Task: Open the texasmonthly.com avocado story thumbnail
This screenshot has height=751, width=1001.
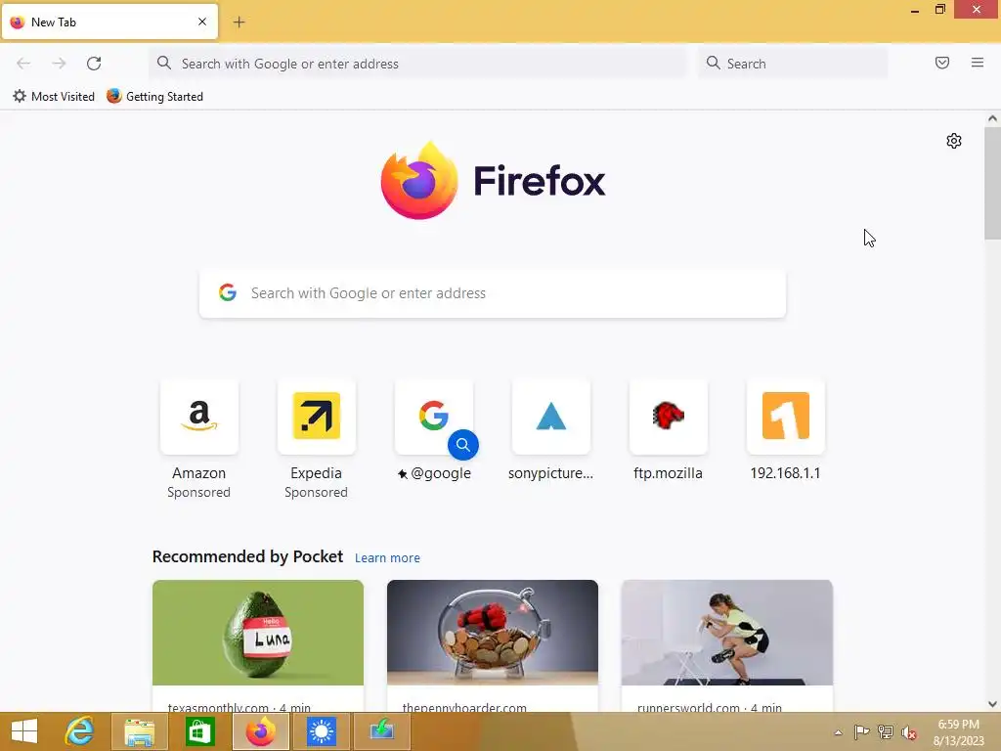Action: [258, 633]
